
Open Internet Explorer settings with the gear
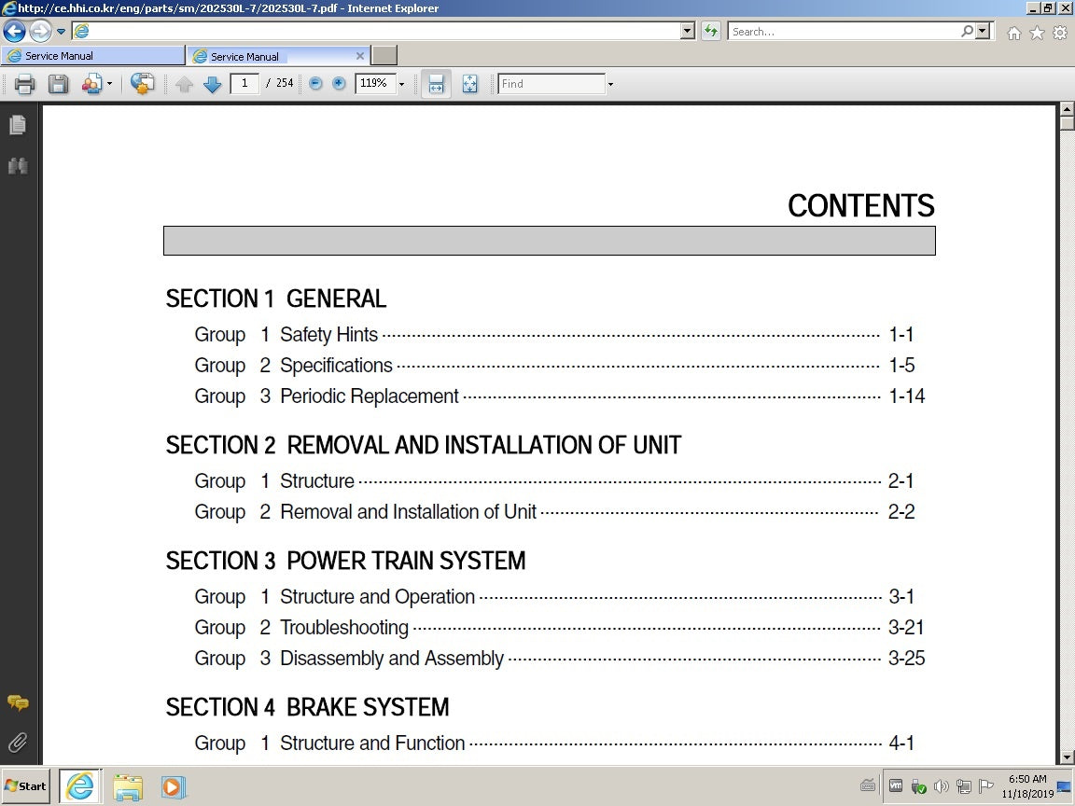click(x=1059, y=31)
